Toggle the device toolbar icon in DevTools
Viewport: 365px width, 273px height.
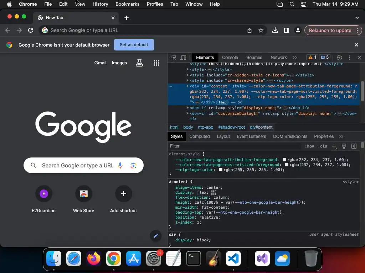[x=184, y=58]
